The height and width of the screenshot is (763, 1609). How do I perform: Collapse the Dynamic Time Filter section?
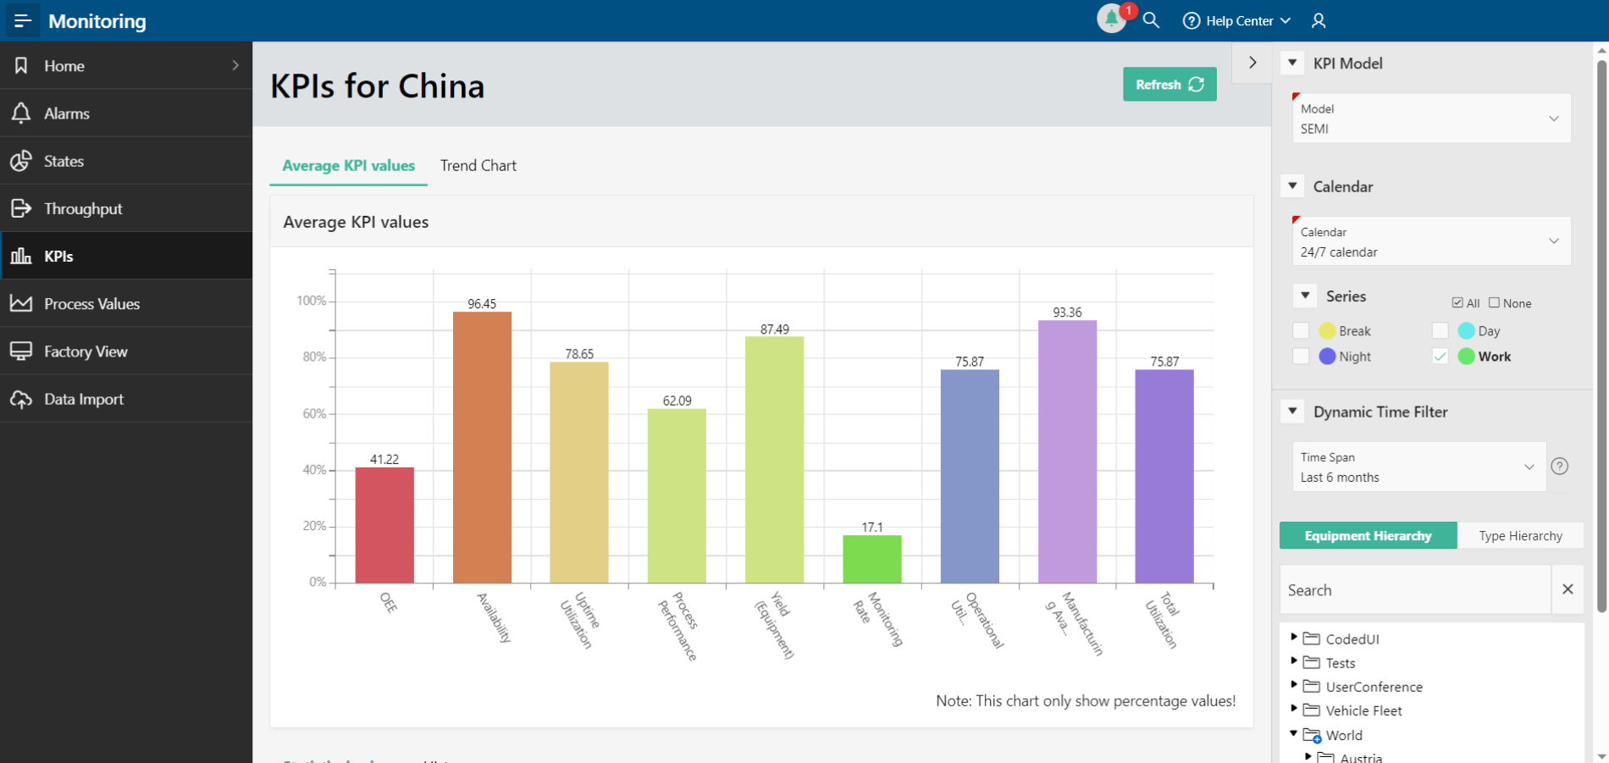coord(1292,411)
